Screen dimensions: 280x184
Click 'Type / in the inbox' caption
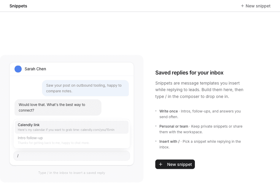(x=71, y=173)
